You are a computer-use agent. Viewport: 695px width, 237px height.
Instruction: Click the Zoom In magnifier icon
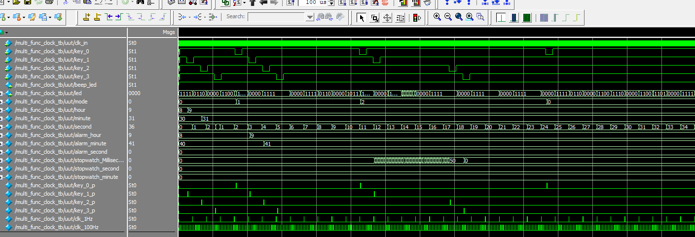click(437, 17)
